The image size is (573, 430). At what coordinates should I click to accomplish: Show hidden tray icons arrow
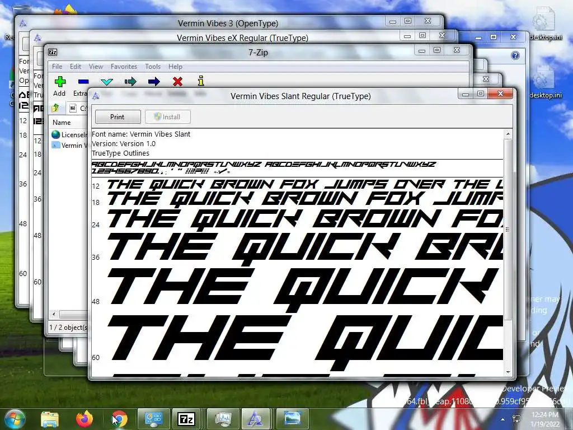click(503, 420)
